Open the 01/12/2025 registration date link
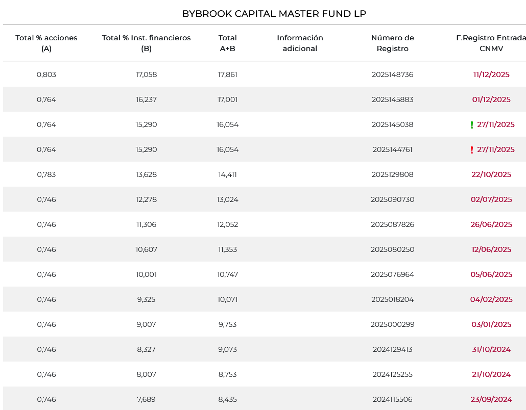The width and height of the screenshot is (526, 410). point(491,99)
